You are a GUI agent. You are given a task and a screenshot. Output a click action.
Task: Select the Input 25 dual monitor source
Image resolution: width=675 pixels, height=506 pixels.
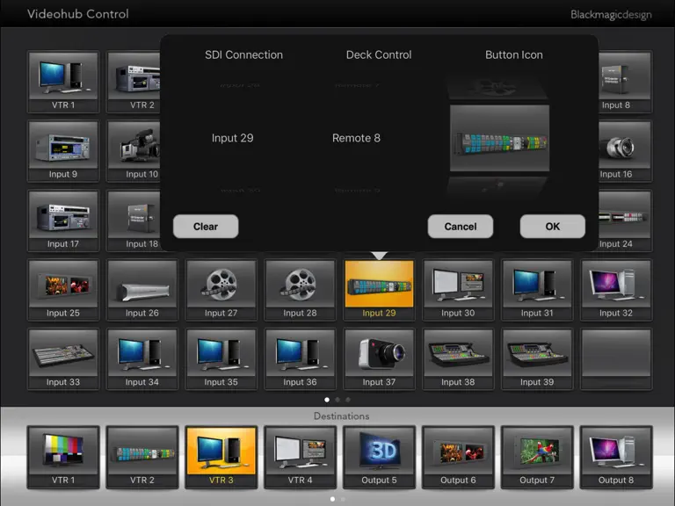click(63, 290)
